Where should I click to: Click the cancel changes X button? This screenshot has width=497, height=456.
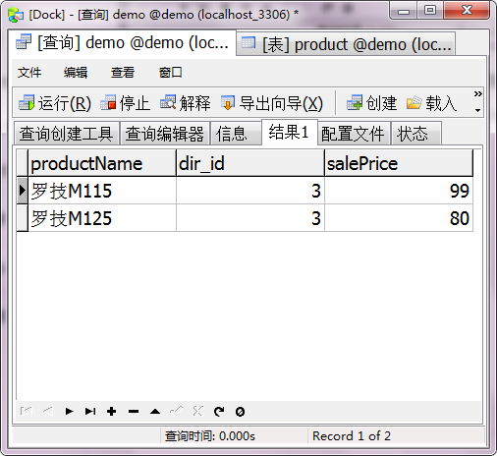point(198,411)
